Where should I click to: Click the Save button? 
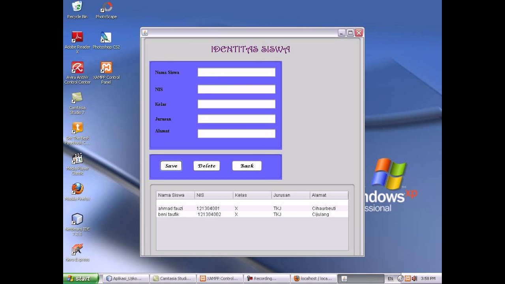click(x=171, y=166)
